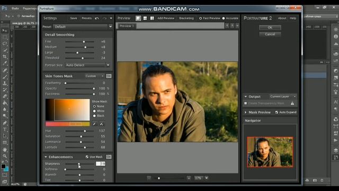This screenshot has height=191, width=339.
Task: Open Photoshop Редактирование menu
Action: coord(30,8)
